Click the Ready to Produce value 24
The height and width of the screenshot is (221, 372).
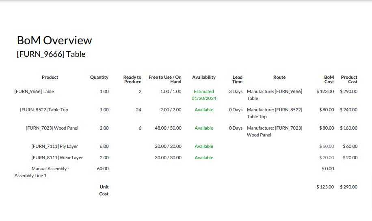138,110
